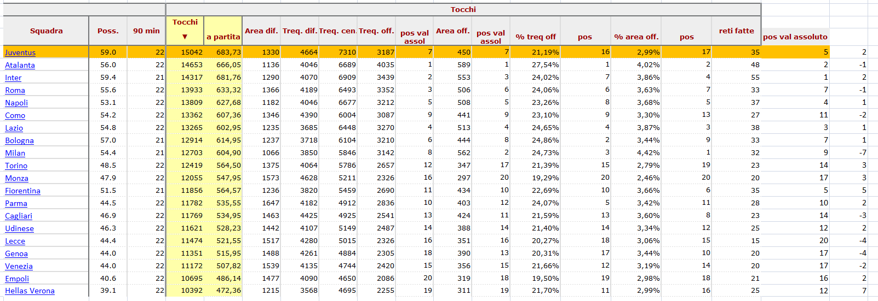Image resolution: width=878 pixels, height=301 pixels.
Task: Open the Bologna team link
Action: click(x=19, y=140)
